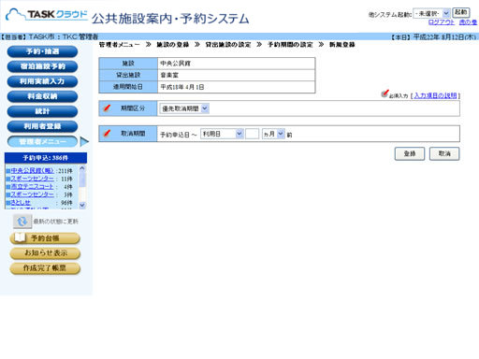This screenshot has height=359, width=479.
Task: Click the square bullet before さとしせ
Action: coord(8,203)
